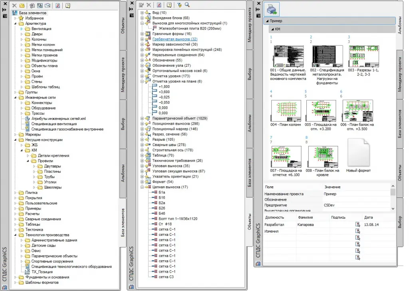Screen dimensions: 409x291
Task: Collapse the Профили folder under КМ
Action: coord(28,161)
